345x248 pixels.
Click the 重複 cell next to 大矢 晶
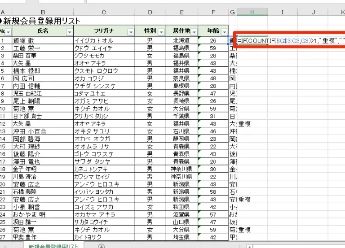244,124
